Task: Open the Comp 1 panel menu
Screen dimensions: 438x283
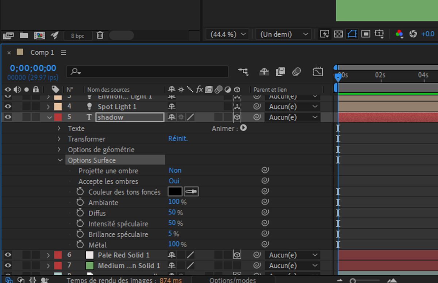Action: click(x=64, y=53)
